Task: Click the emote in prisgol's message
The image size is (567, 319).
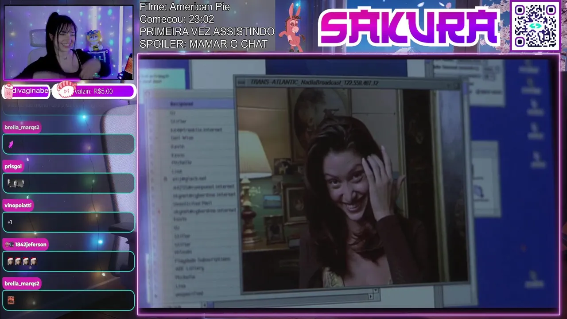Action: pos(16,183)
